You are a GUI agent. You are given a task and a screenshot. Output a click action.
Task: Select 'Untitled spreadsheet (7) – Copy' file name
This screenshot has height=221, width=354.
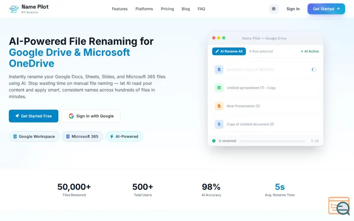click(251, 88)
